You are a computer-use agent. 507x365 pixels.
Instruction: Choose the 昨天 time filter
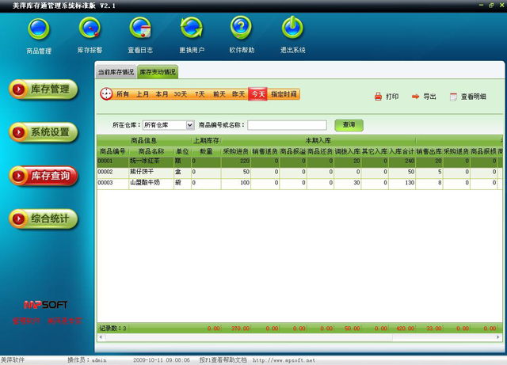pyautogui.click(x=238, y=94)
